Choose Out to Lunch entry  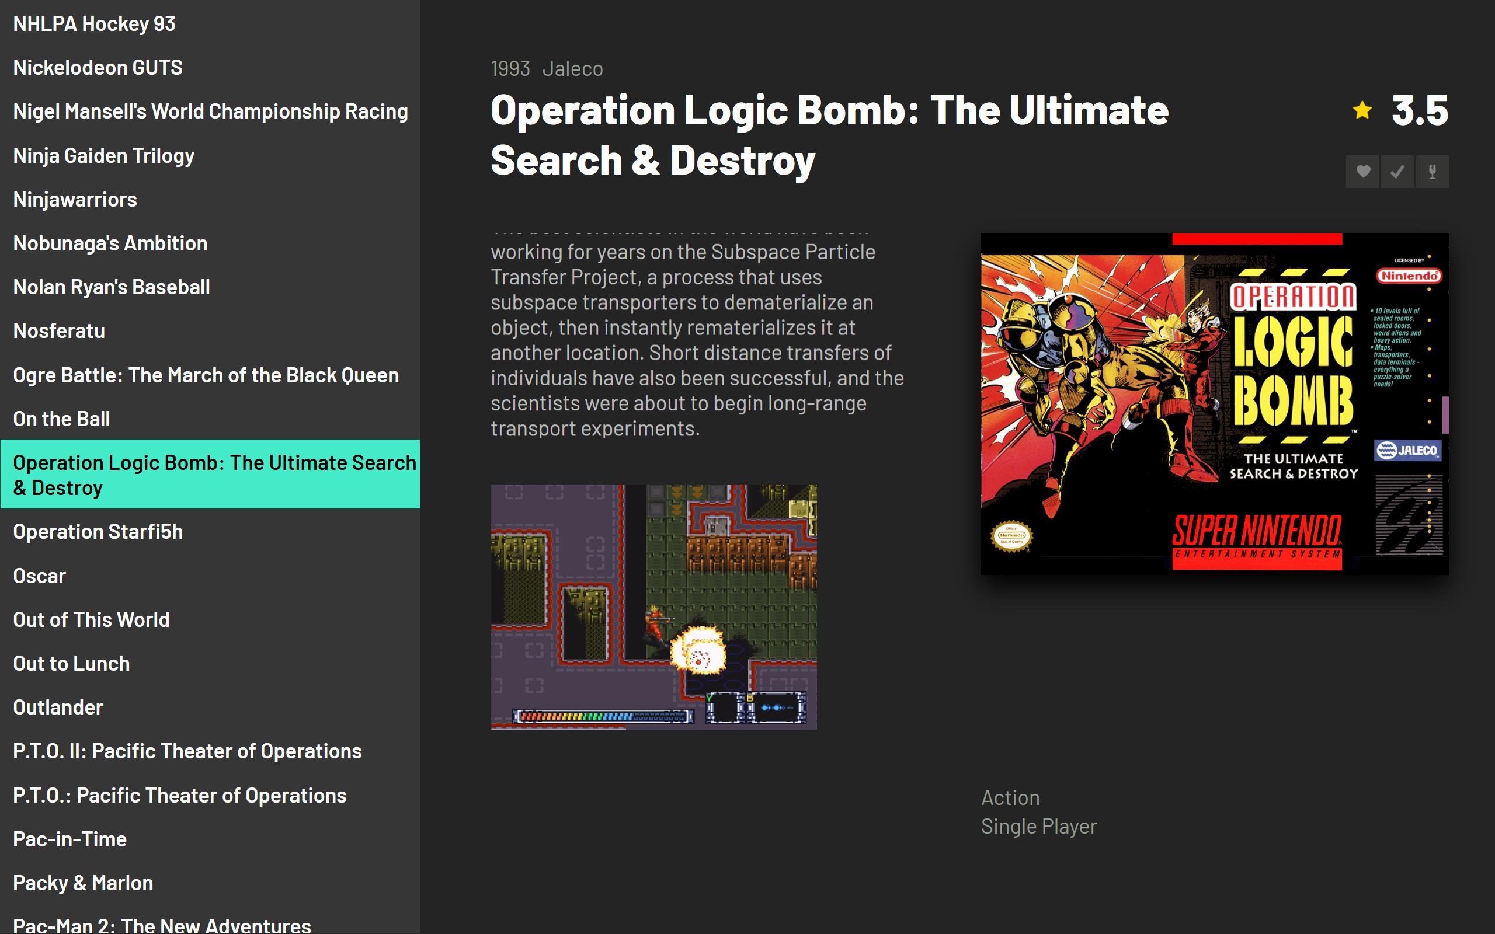pos(210,664)
